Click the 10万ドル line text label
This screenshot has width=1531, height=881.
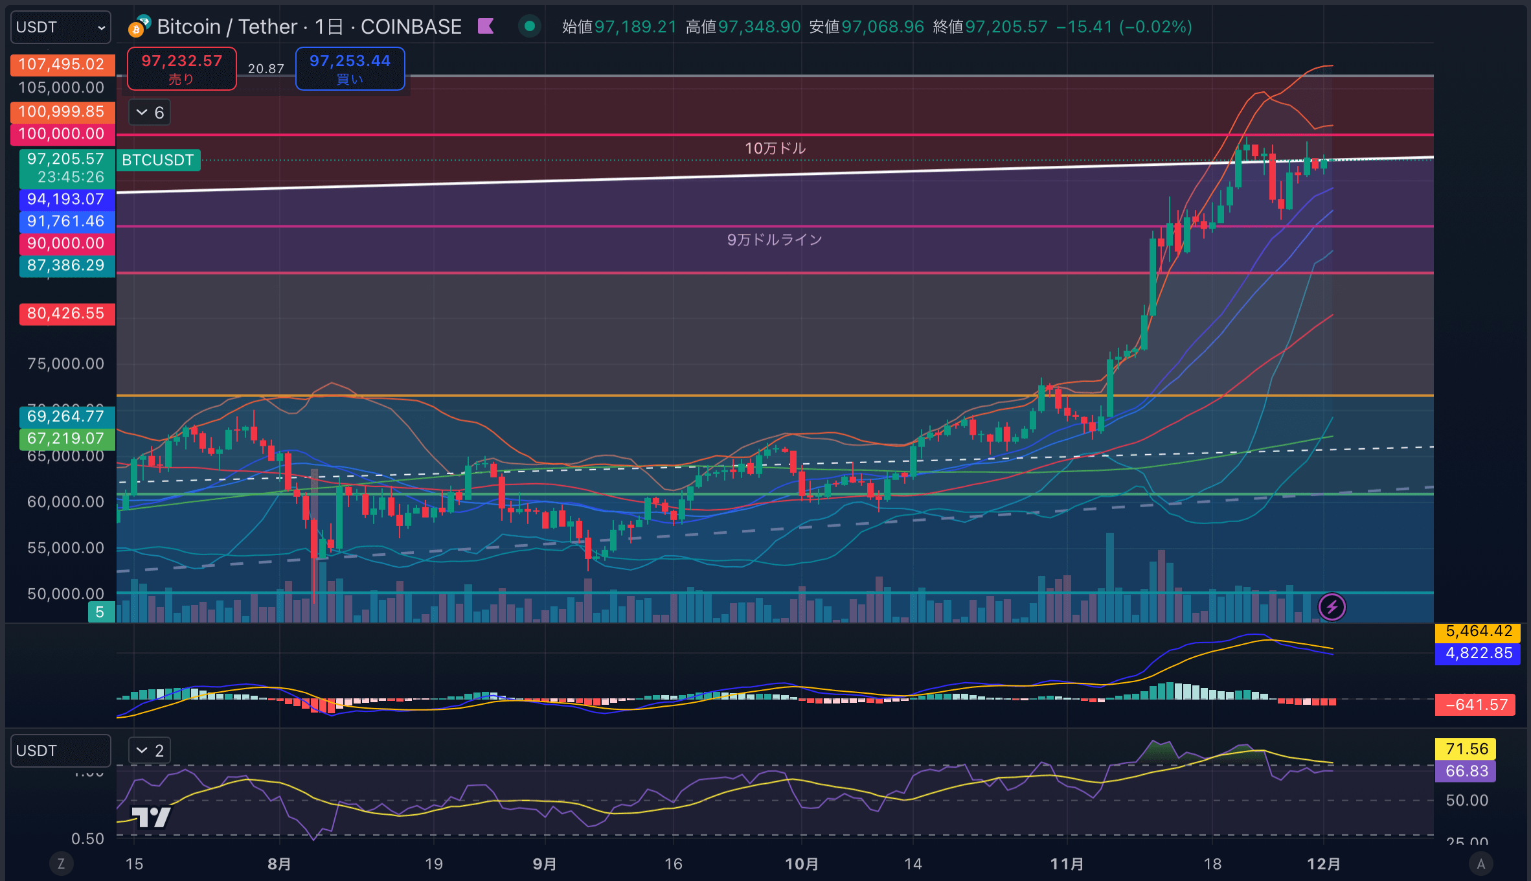[775, 148]
